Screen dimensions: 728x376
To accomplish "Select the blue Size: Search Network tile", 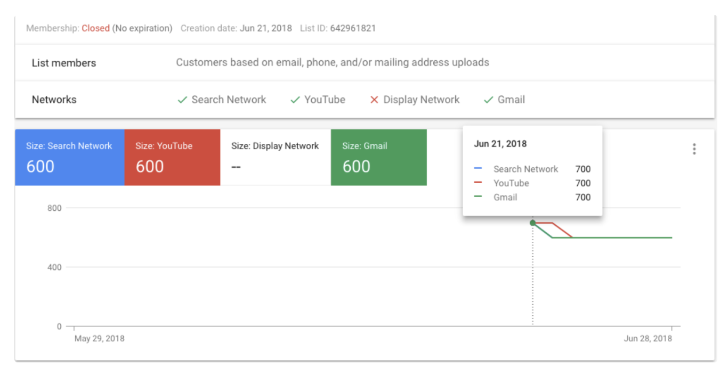I will 70,158.
